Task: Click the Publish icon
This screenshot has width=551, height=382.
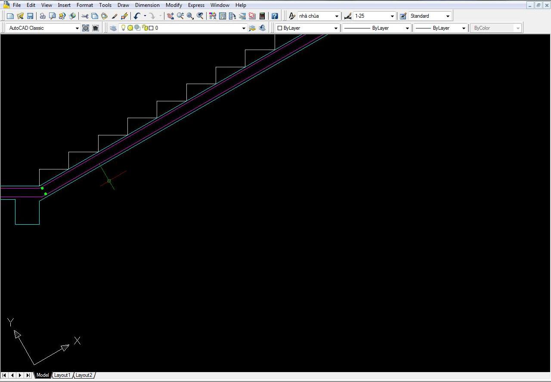Action: pyautogui.click(x=62, y=16)
